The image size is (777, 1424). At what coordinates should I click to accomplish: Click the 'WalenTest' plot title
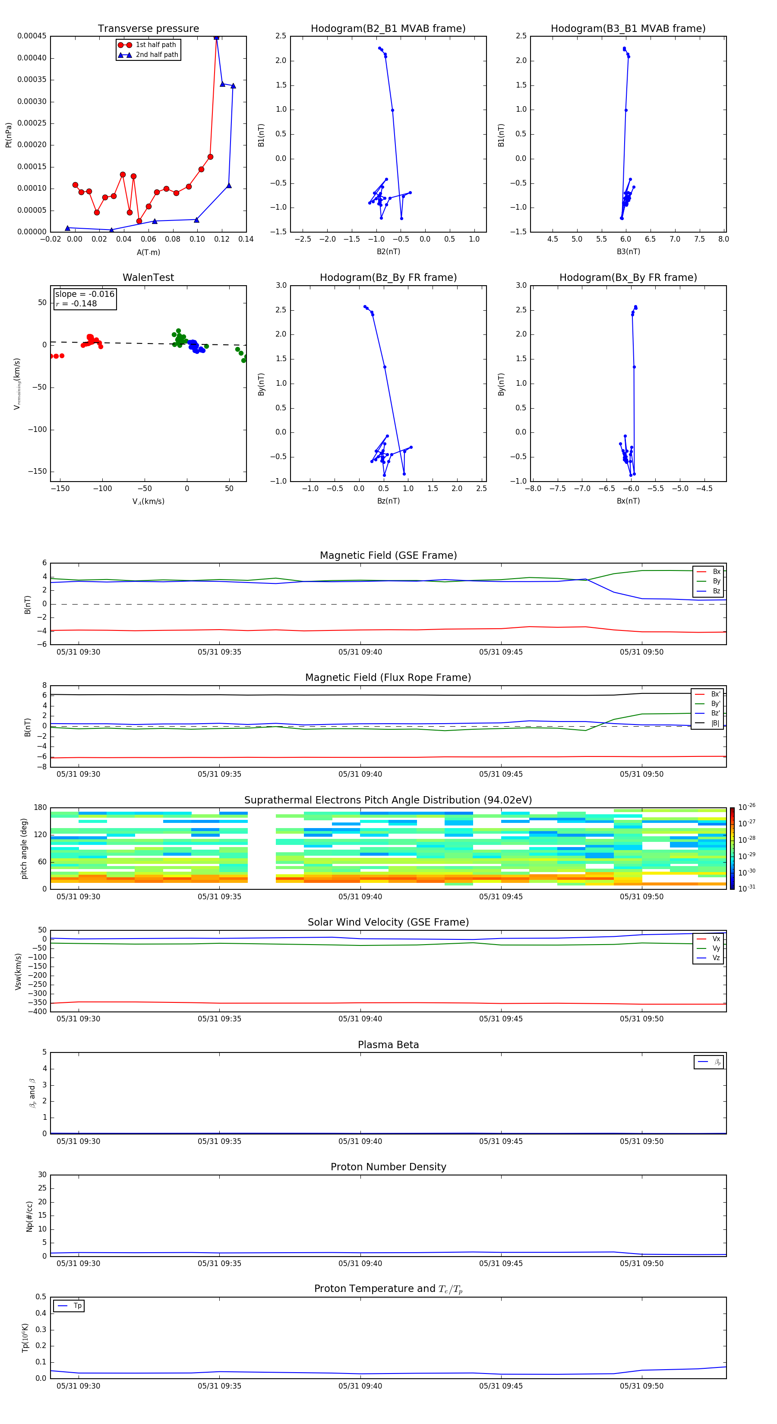pyautogui.click(x=148, y=277)
